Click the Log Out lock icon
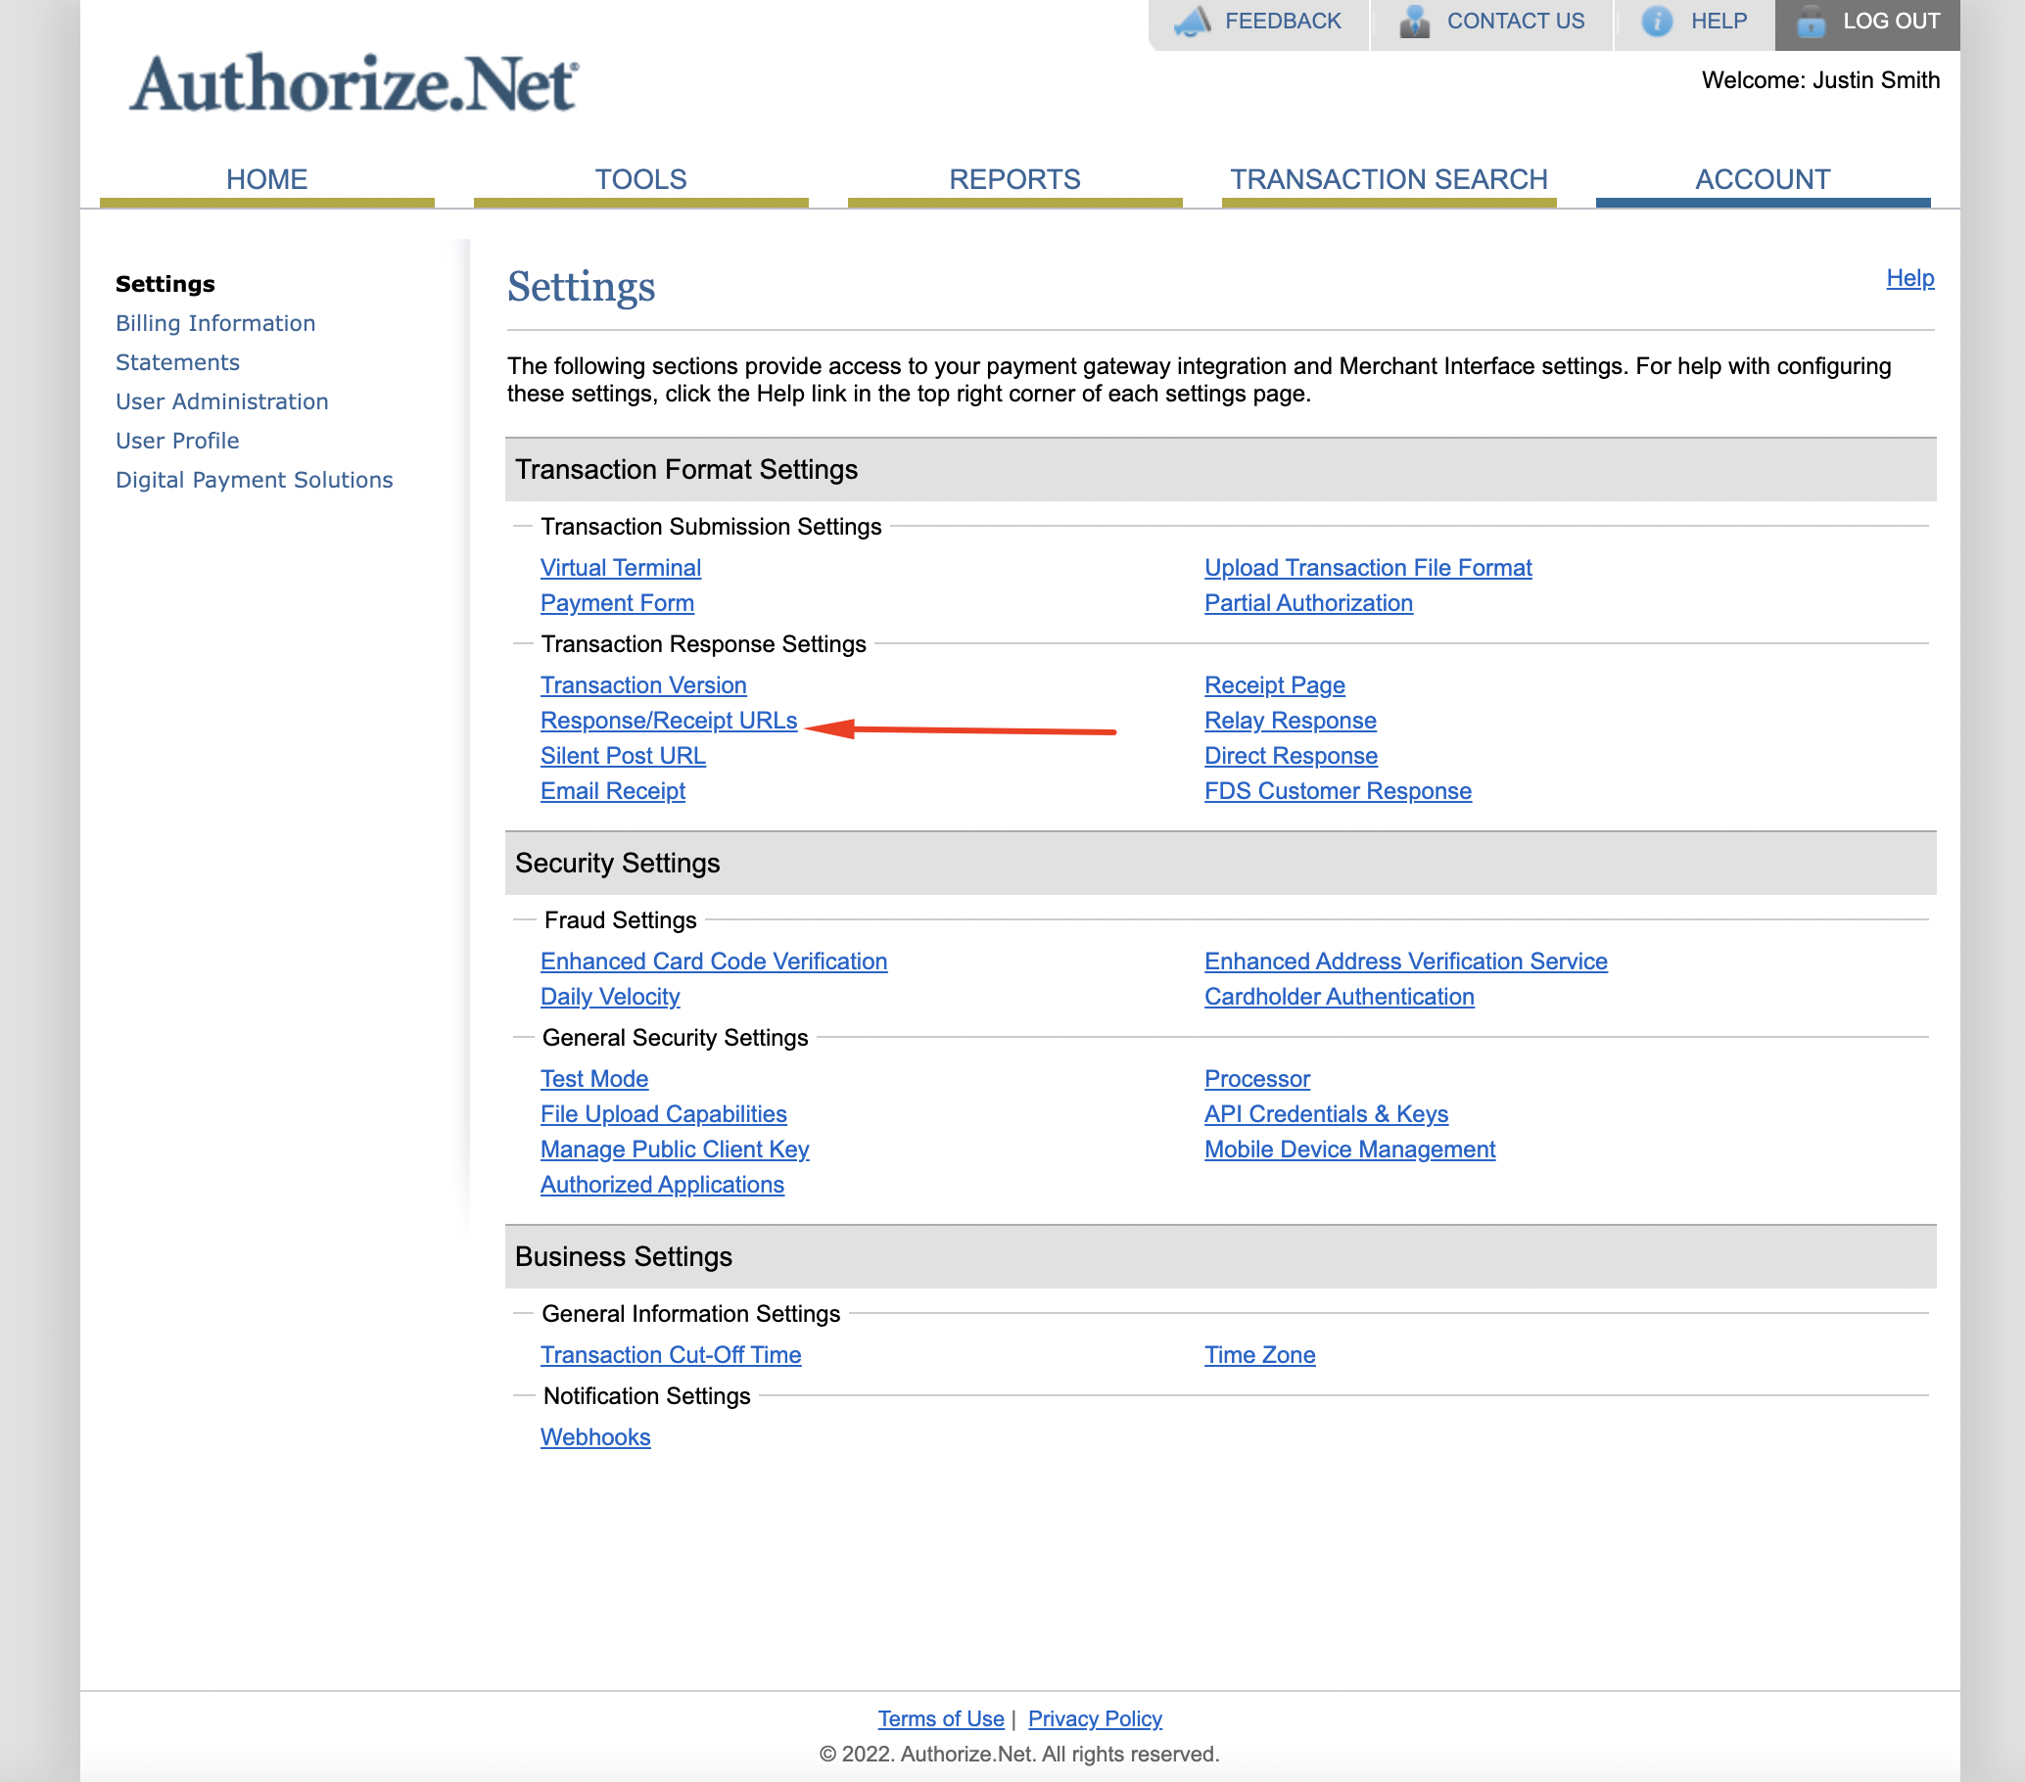 1811,22
